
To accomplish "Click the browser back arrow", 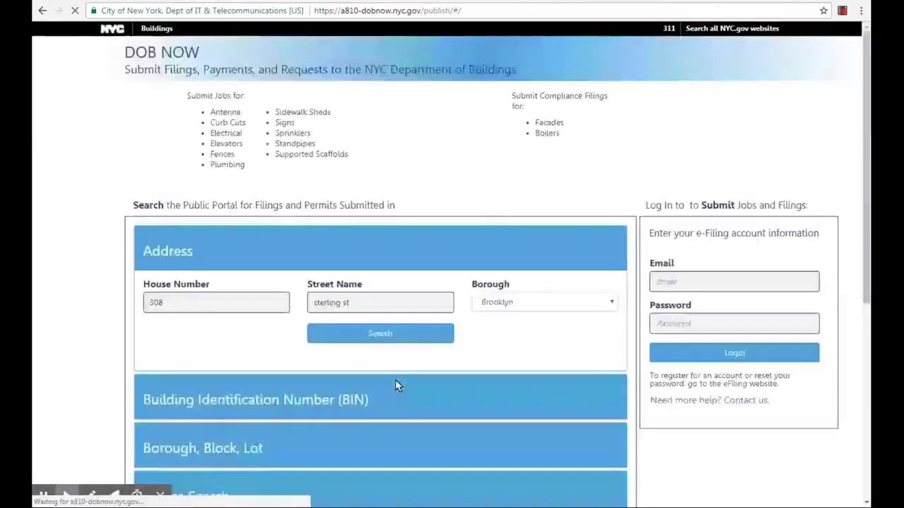I will click(x=42, y=11).
